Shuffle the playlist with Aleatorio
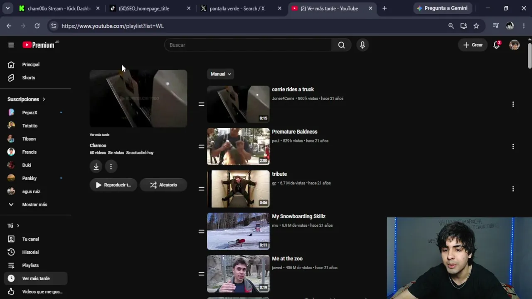532x299 pixels. click(x=163, y=185)
